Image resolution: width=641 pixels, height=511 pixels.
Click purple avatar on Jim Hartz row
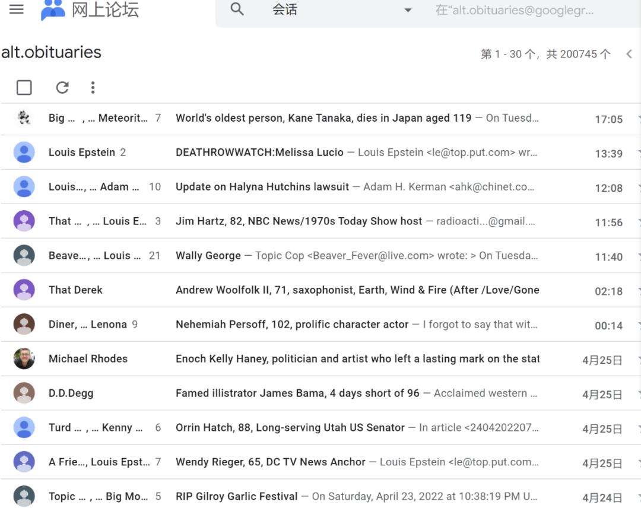[24, 221]
